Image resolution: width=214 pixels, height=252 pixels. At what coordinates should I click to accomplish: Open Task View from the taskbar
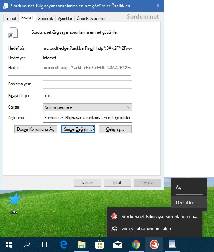(45, 245)
